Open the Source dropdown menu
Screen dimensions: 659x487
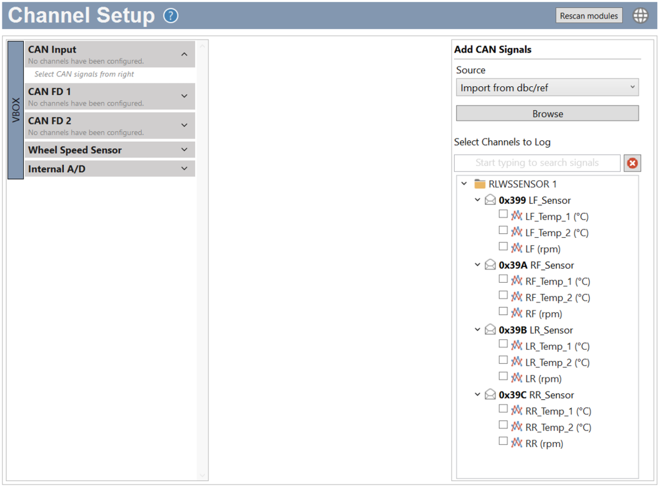point(547,87)
